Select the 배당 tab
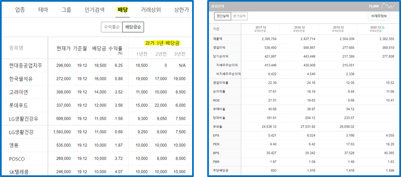The image size is (401, 177). click(123, 10)
